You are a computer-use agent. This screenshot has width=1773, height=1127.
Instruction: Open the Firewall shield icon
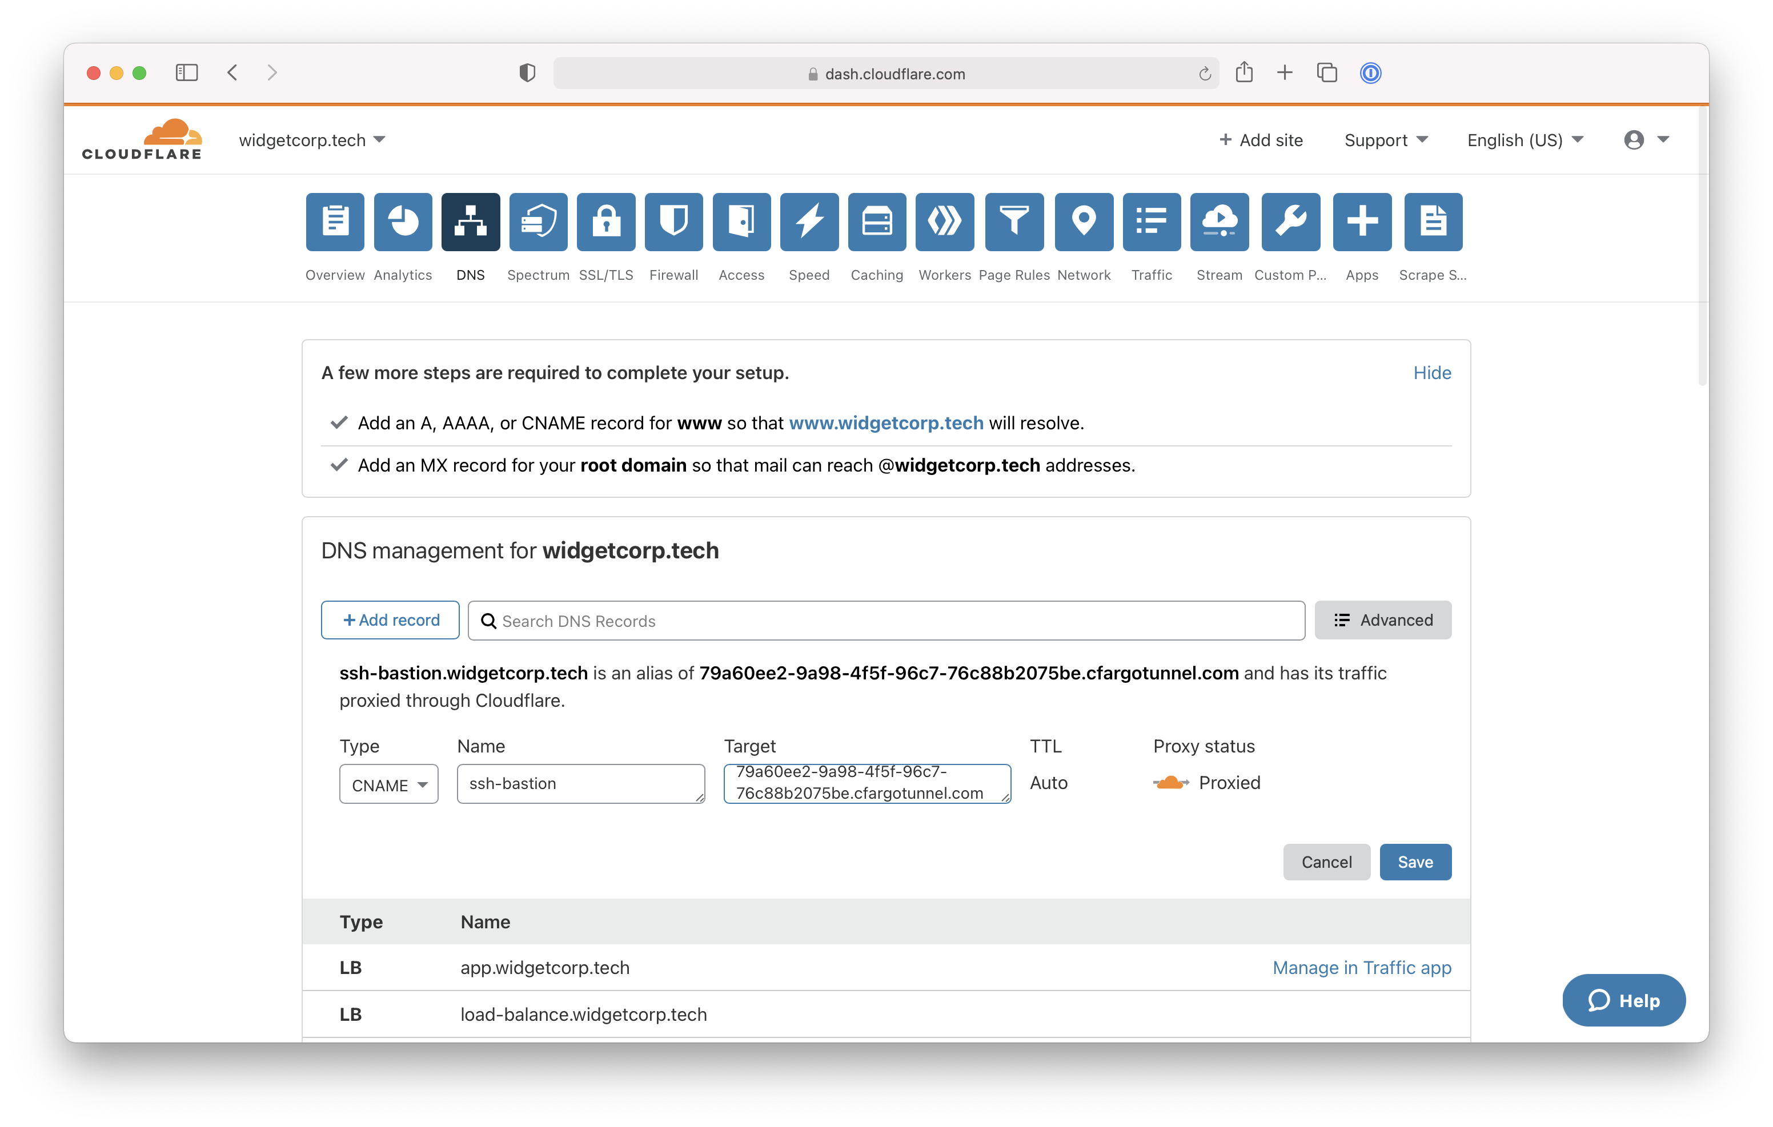pos(673,222)
